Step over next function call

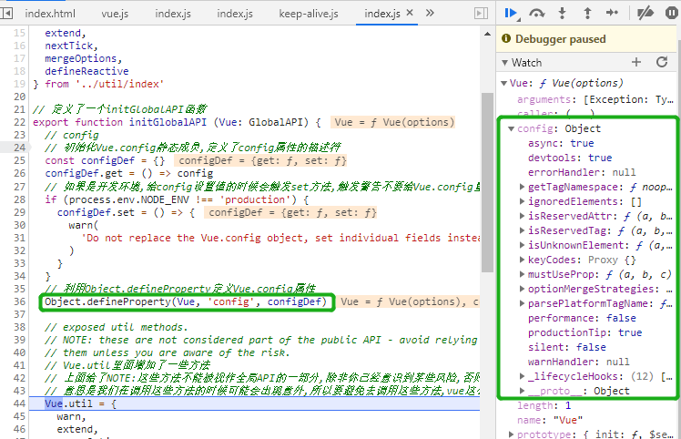pos(537,13)
